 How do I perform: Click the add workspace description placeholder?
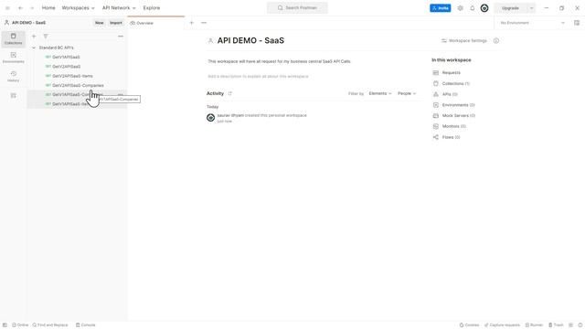tap(258, 77)
